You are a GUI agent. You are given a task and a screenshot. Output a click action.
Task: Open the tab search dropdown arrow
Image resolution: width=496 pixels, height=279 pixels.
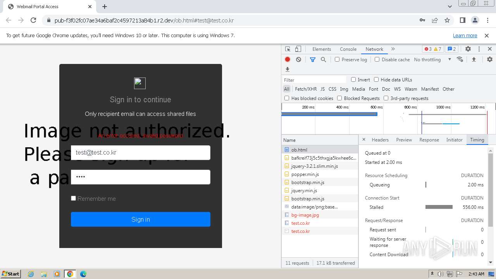[450, 7]
